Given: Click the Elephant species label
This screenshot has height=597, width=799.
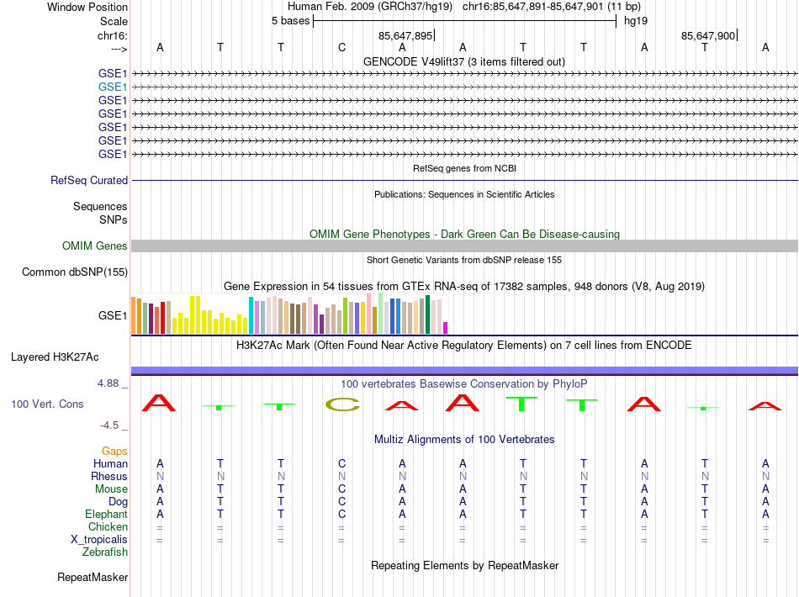Looking at the screenshot, I should tap(106, 514).
